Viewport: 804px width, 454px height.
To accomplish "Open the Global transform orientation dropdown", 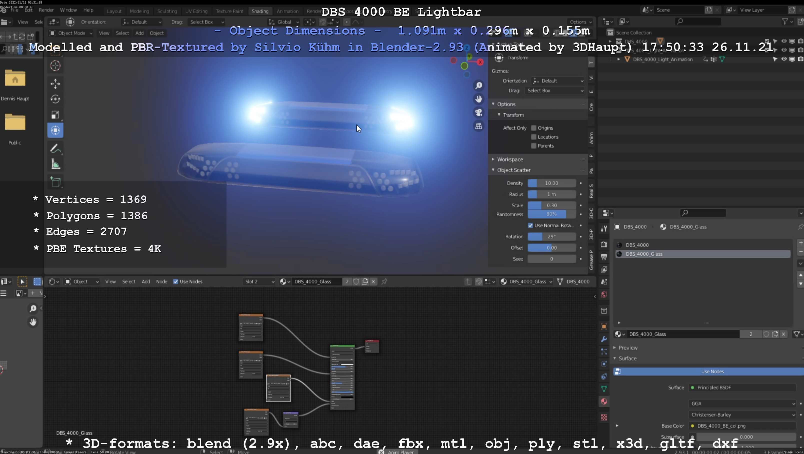I will click(284, 22).
